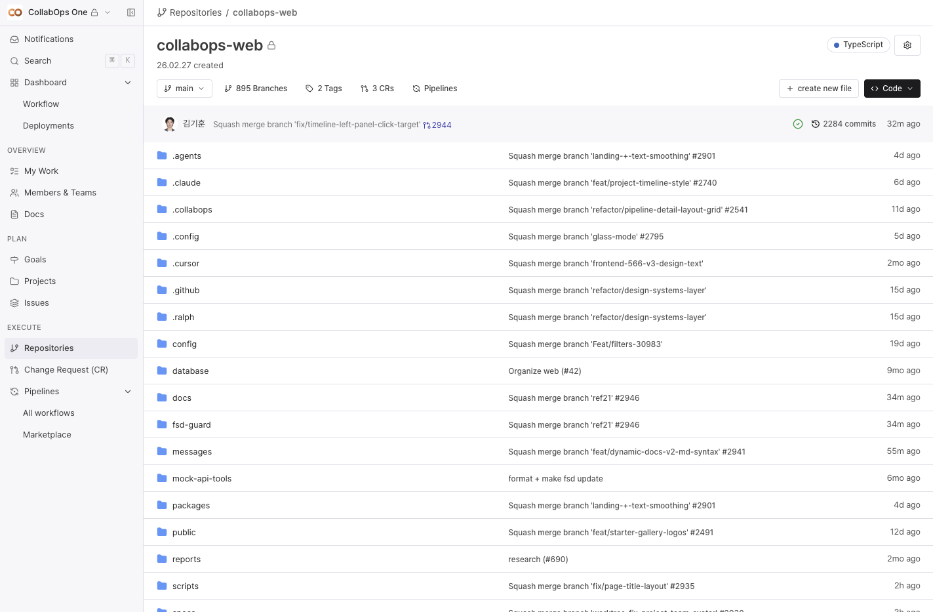Click the My Work list icon
The width and height of the screenshot is (933, 612).
pos(14,171)
